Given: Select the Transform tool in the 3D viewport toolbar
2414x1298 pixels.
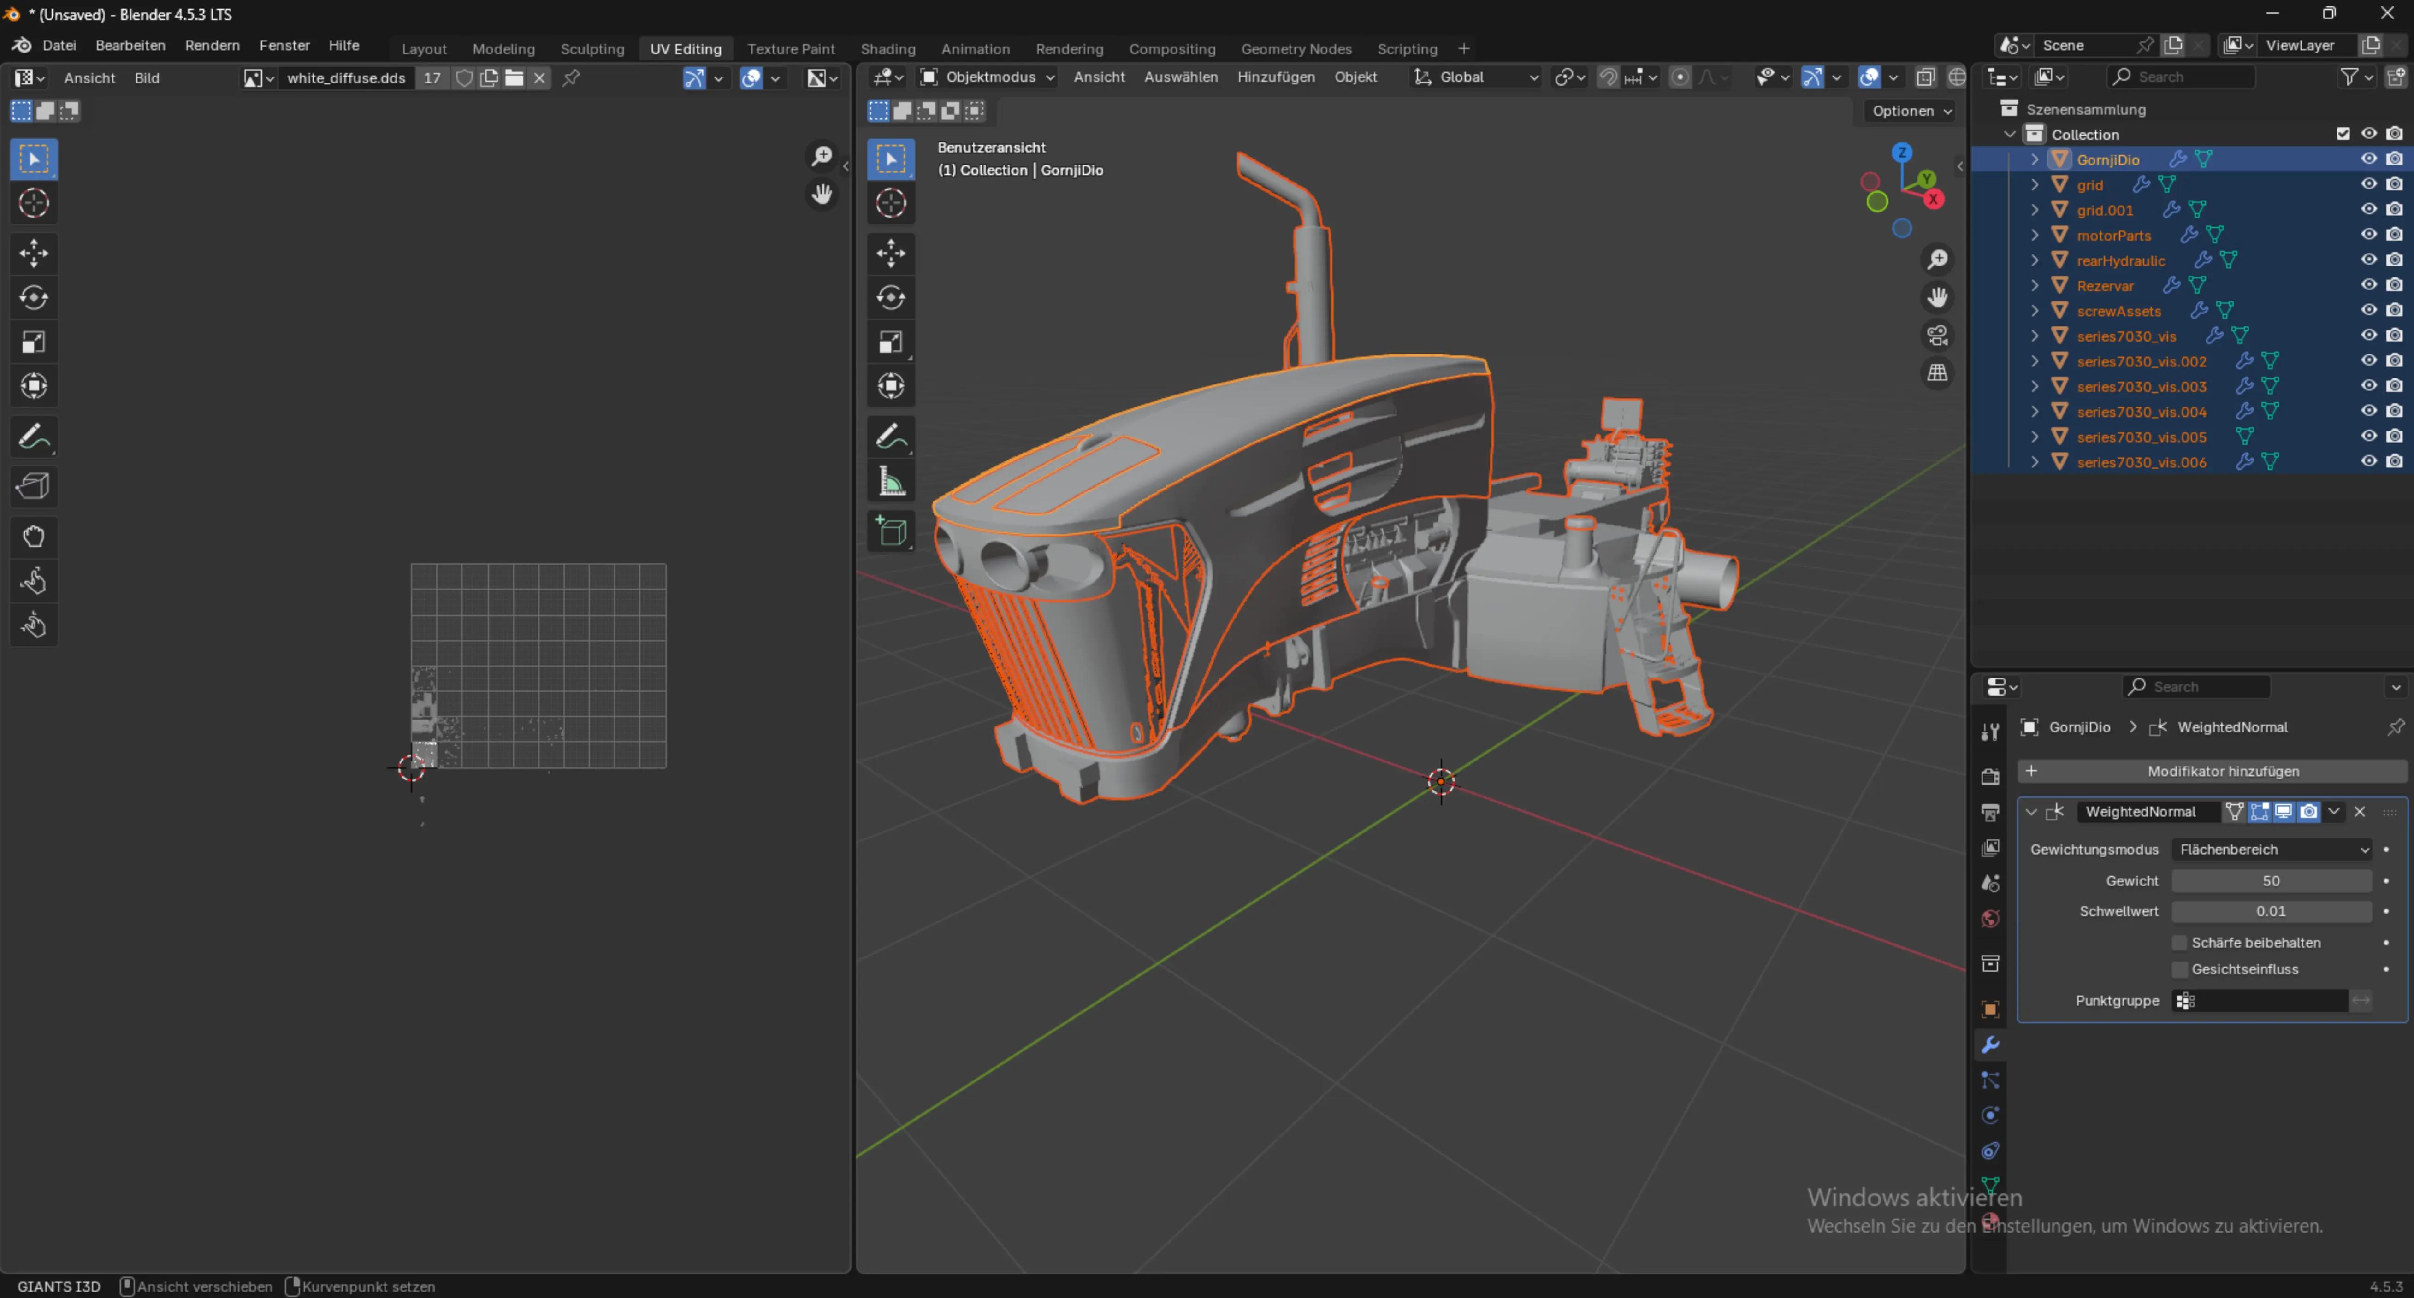Looking at the screenshot, I should 890,386.
